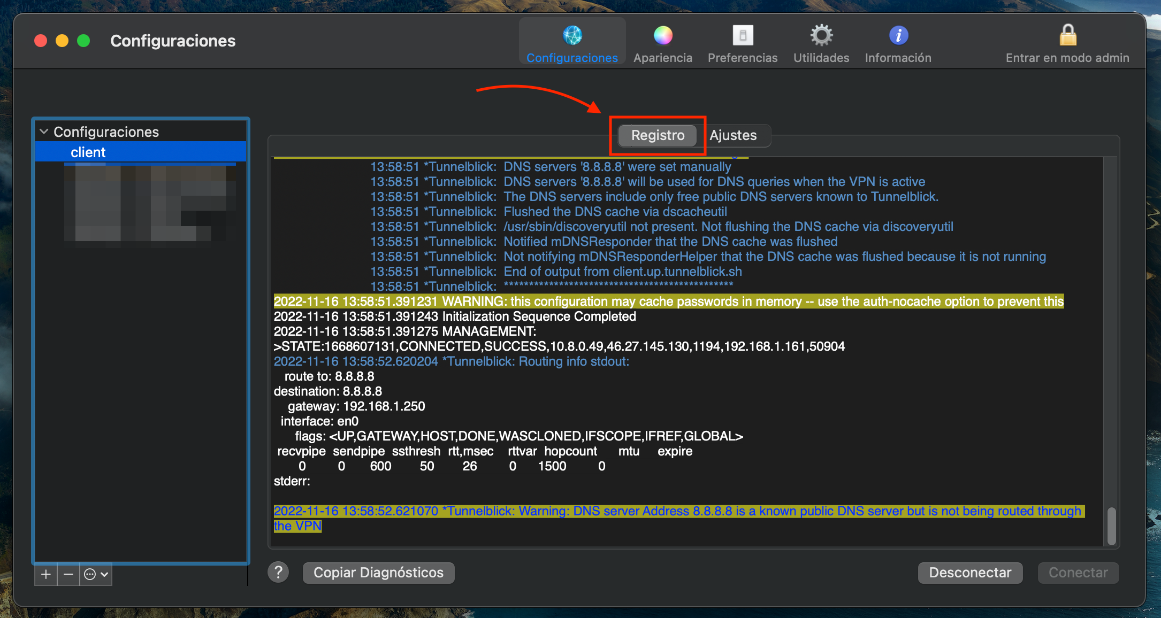Viewport: 1161px width, 618px height.
Task: Open the Apariencia color wheel icon
Action: [x=662, y=36]
